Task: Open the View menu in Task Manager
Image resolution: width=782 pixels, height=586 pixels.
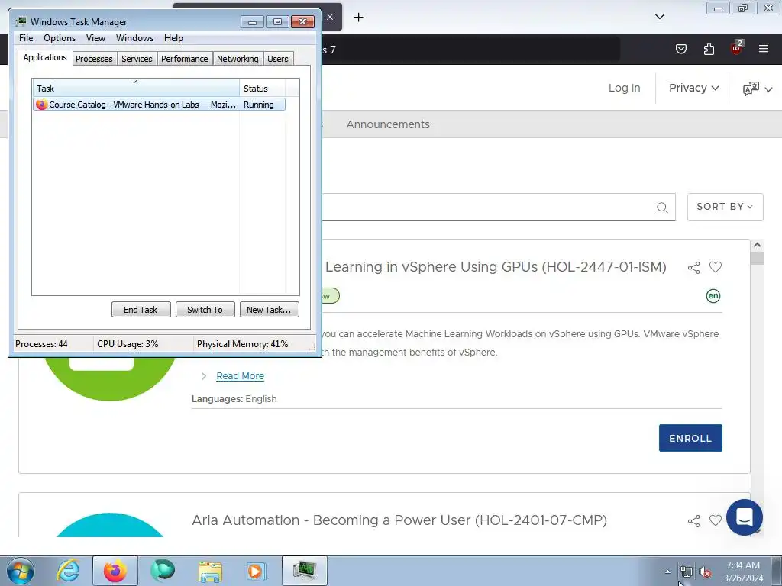Action: [x=95, y=38]
